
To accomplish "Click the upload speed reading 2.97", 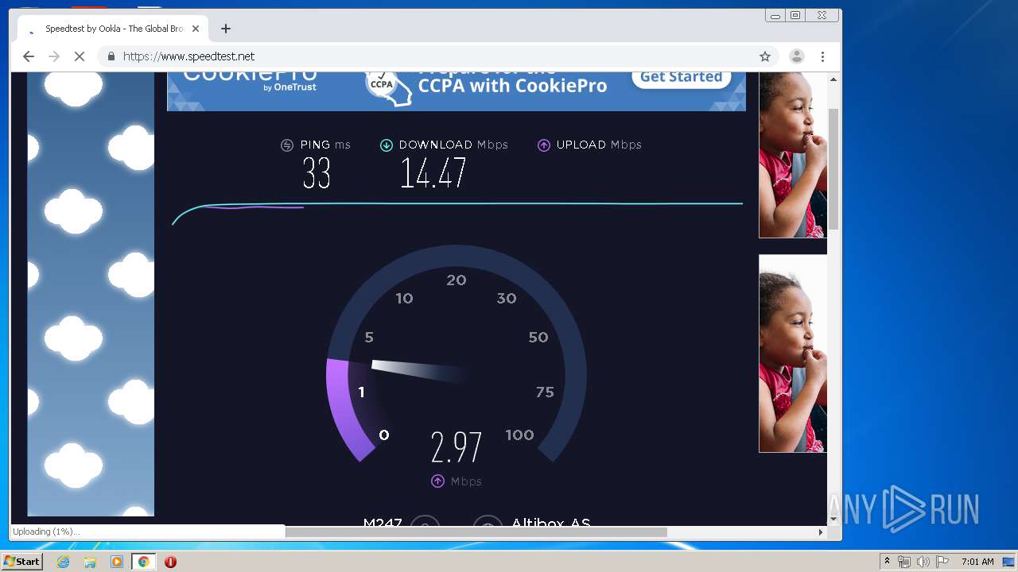I will [457, 447].
